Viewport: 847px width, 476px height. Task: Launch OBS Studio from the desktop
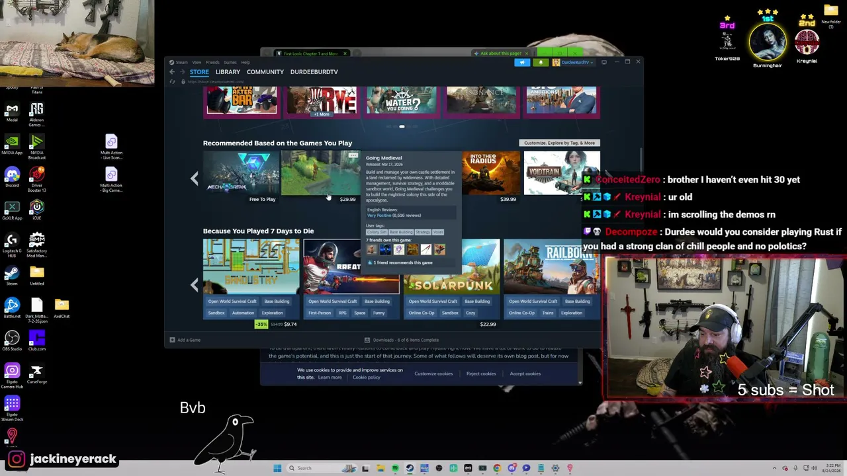coord(12,340)
